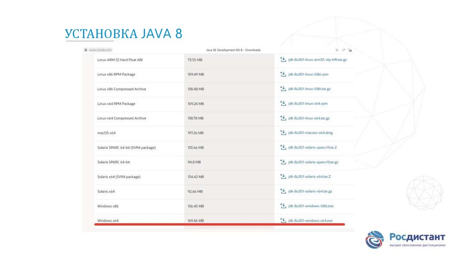Screen dimensions: 462x259
Task: Click download icon beside jdk-8u301-macosx-x64.dmg
Action: tap(283, 133)
